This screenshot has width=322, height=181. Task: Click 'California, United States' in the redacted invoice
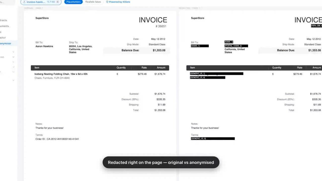coord(234,51)
